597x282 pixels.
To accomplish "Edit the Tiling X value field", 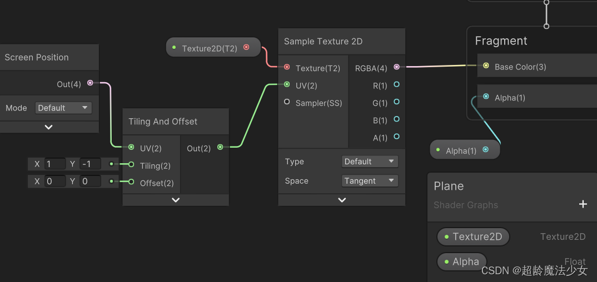I will (55, 164).
